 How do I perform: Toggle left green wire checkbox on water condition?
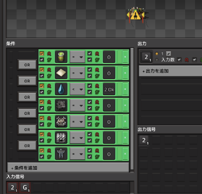pos(42,92)
